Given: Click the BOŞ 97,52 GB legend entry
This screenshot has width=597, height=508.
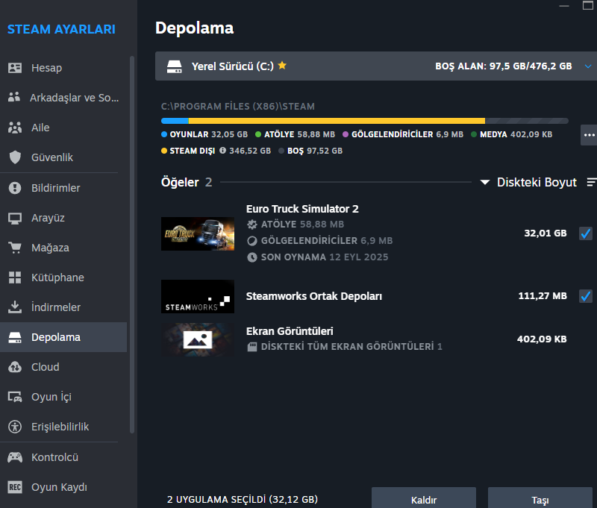Looking at the screenshot, I should (x=310, y=151).
